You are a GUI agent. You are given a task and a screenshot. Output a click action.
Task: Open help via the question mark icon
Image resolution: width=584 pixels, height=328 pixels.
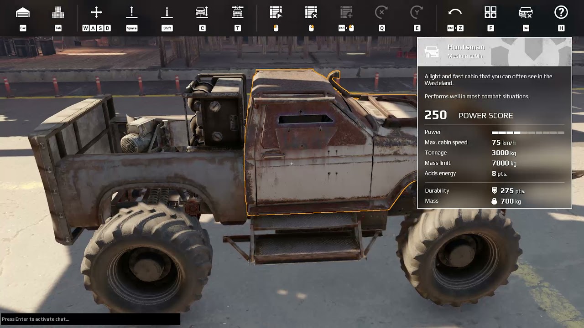point(561,12)
